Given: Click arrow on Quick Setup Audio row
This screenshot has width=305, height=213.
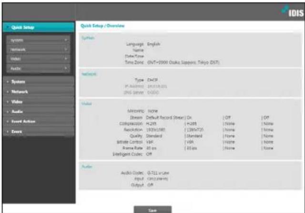Looking at the screenshot, I should click(66, 68).
